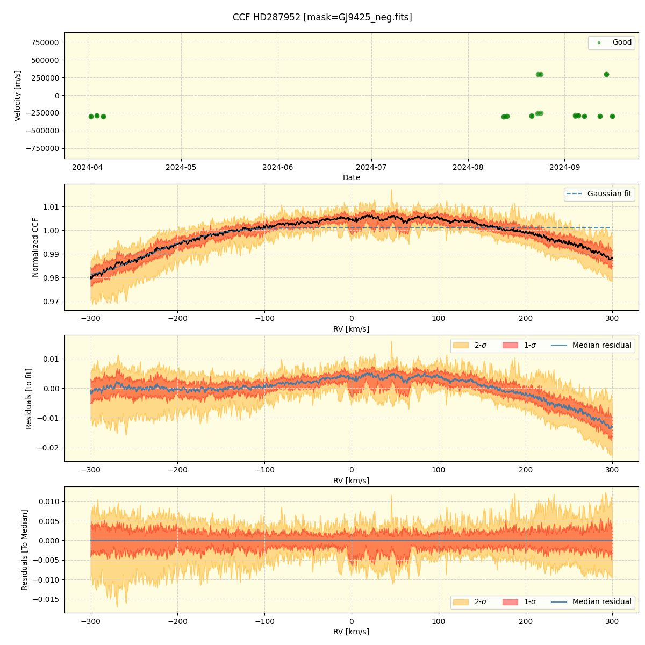Click the 'Residuals [to fit]' axis label
Screen dimensions: 645x645
click(x=29, y=398)
